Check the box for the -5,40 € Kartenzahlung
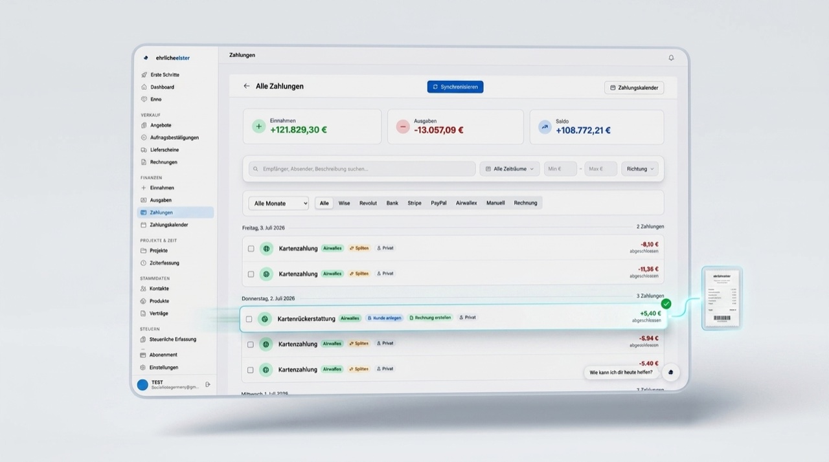 (x=251, y=370)
